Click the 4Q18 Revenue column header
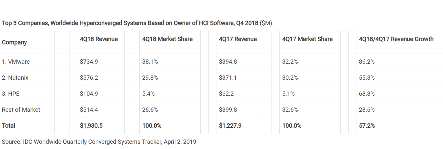 (x=99, y=39)
